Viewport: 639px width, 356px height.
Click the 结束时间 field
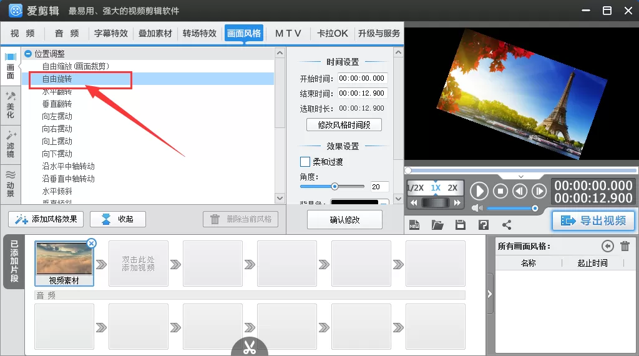click(363, 94)
